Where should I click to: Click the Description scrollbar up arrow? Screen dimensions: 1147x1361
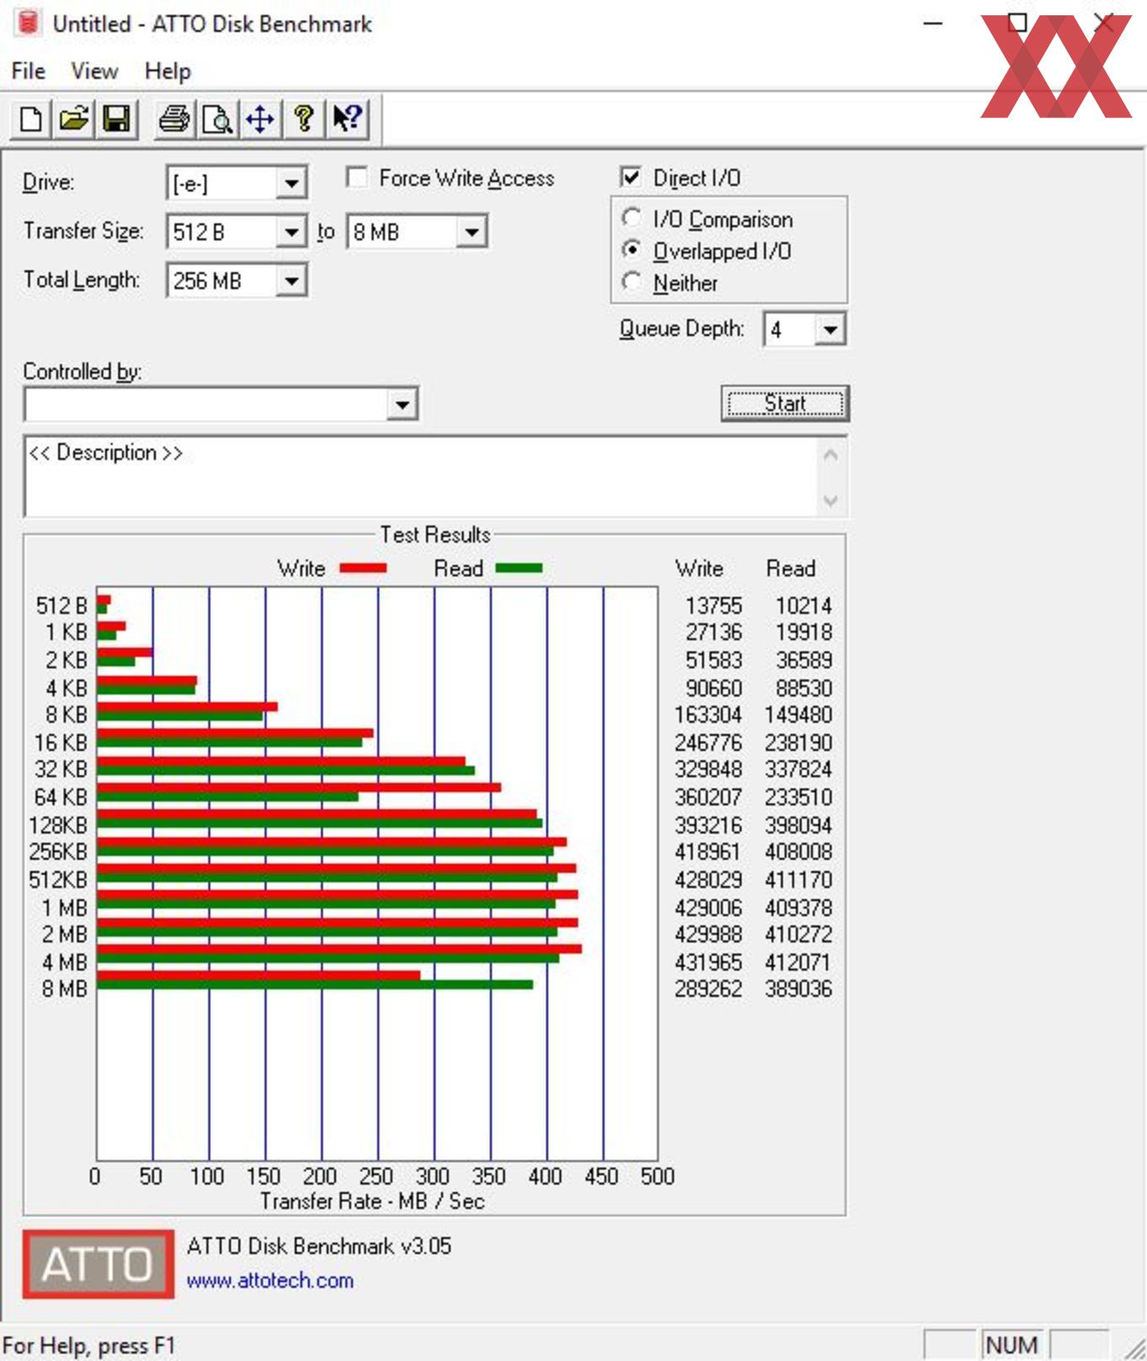pos(831,455)
